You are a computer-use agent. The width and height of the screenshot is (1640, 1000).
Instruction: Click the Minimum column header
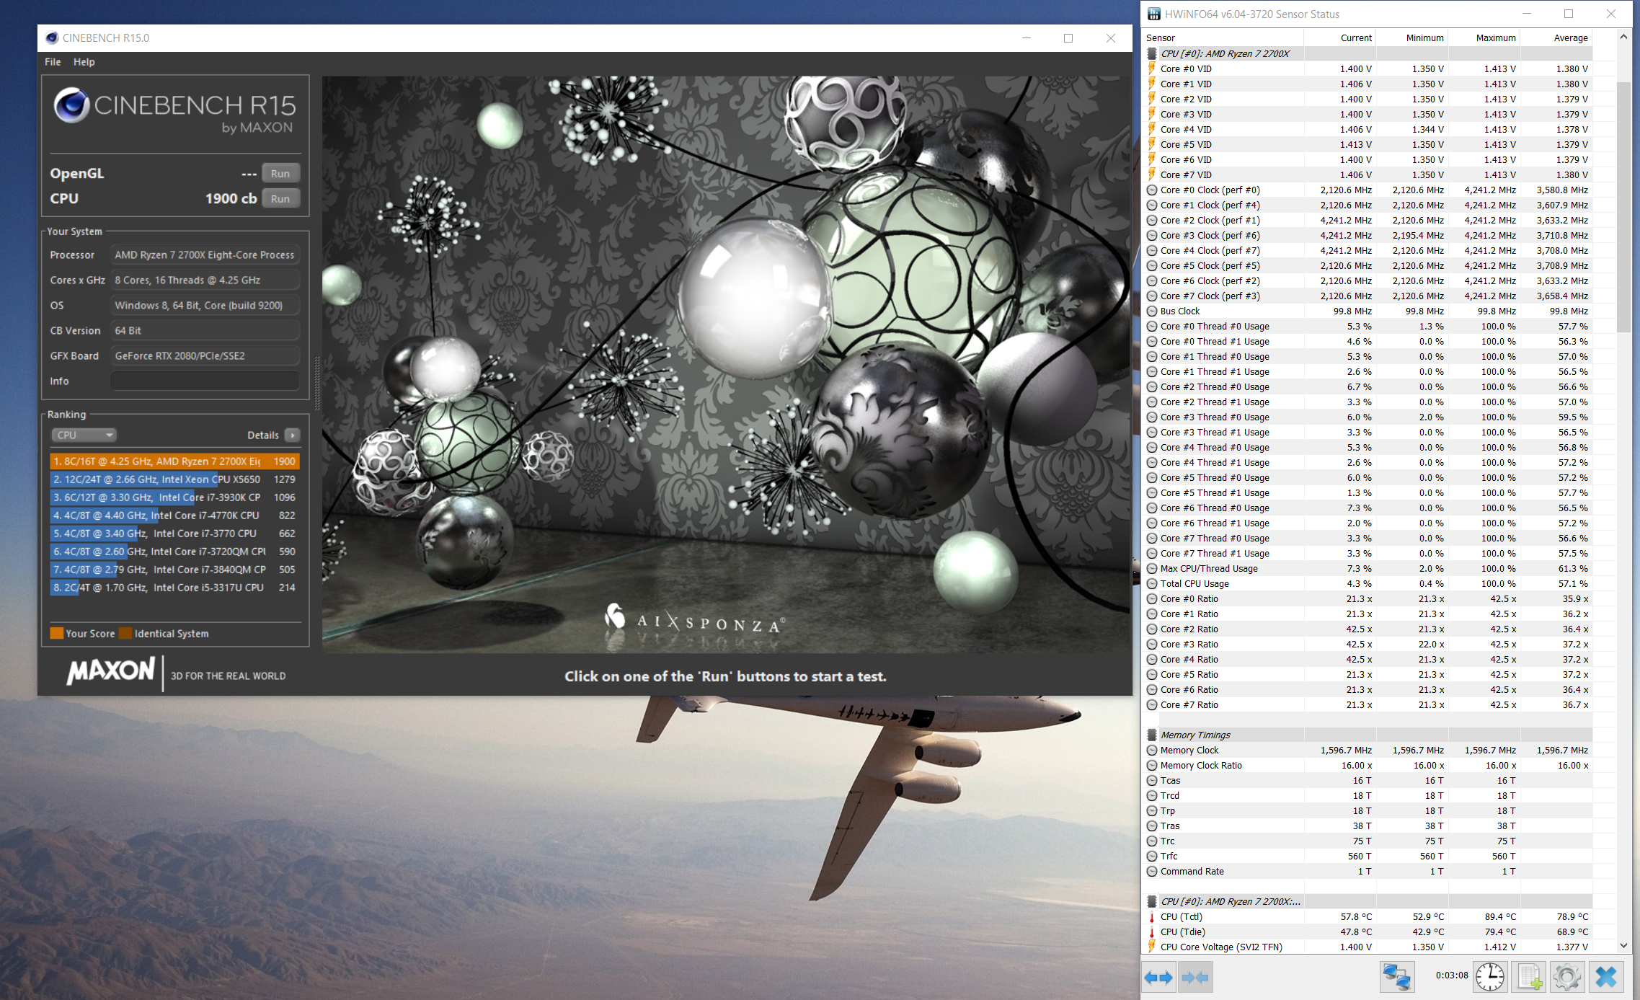pos(1412,37)
